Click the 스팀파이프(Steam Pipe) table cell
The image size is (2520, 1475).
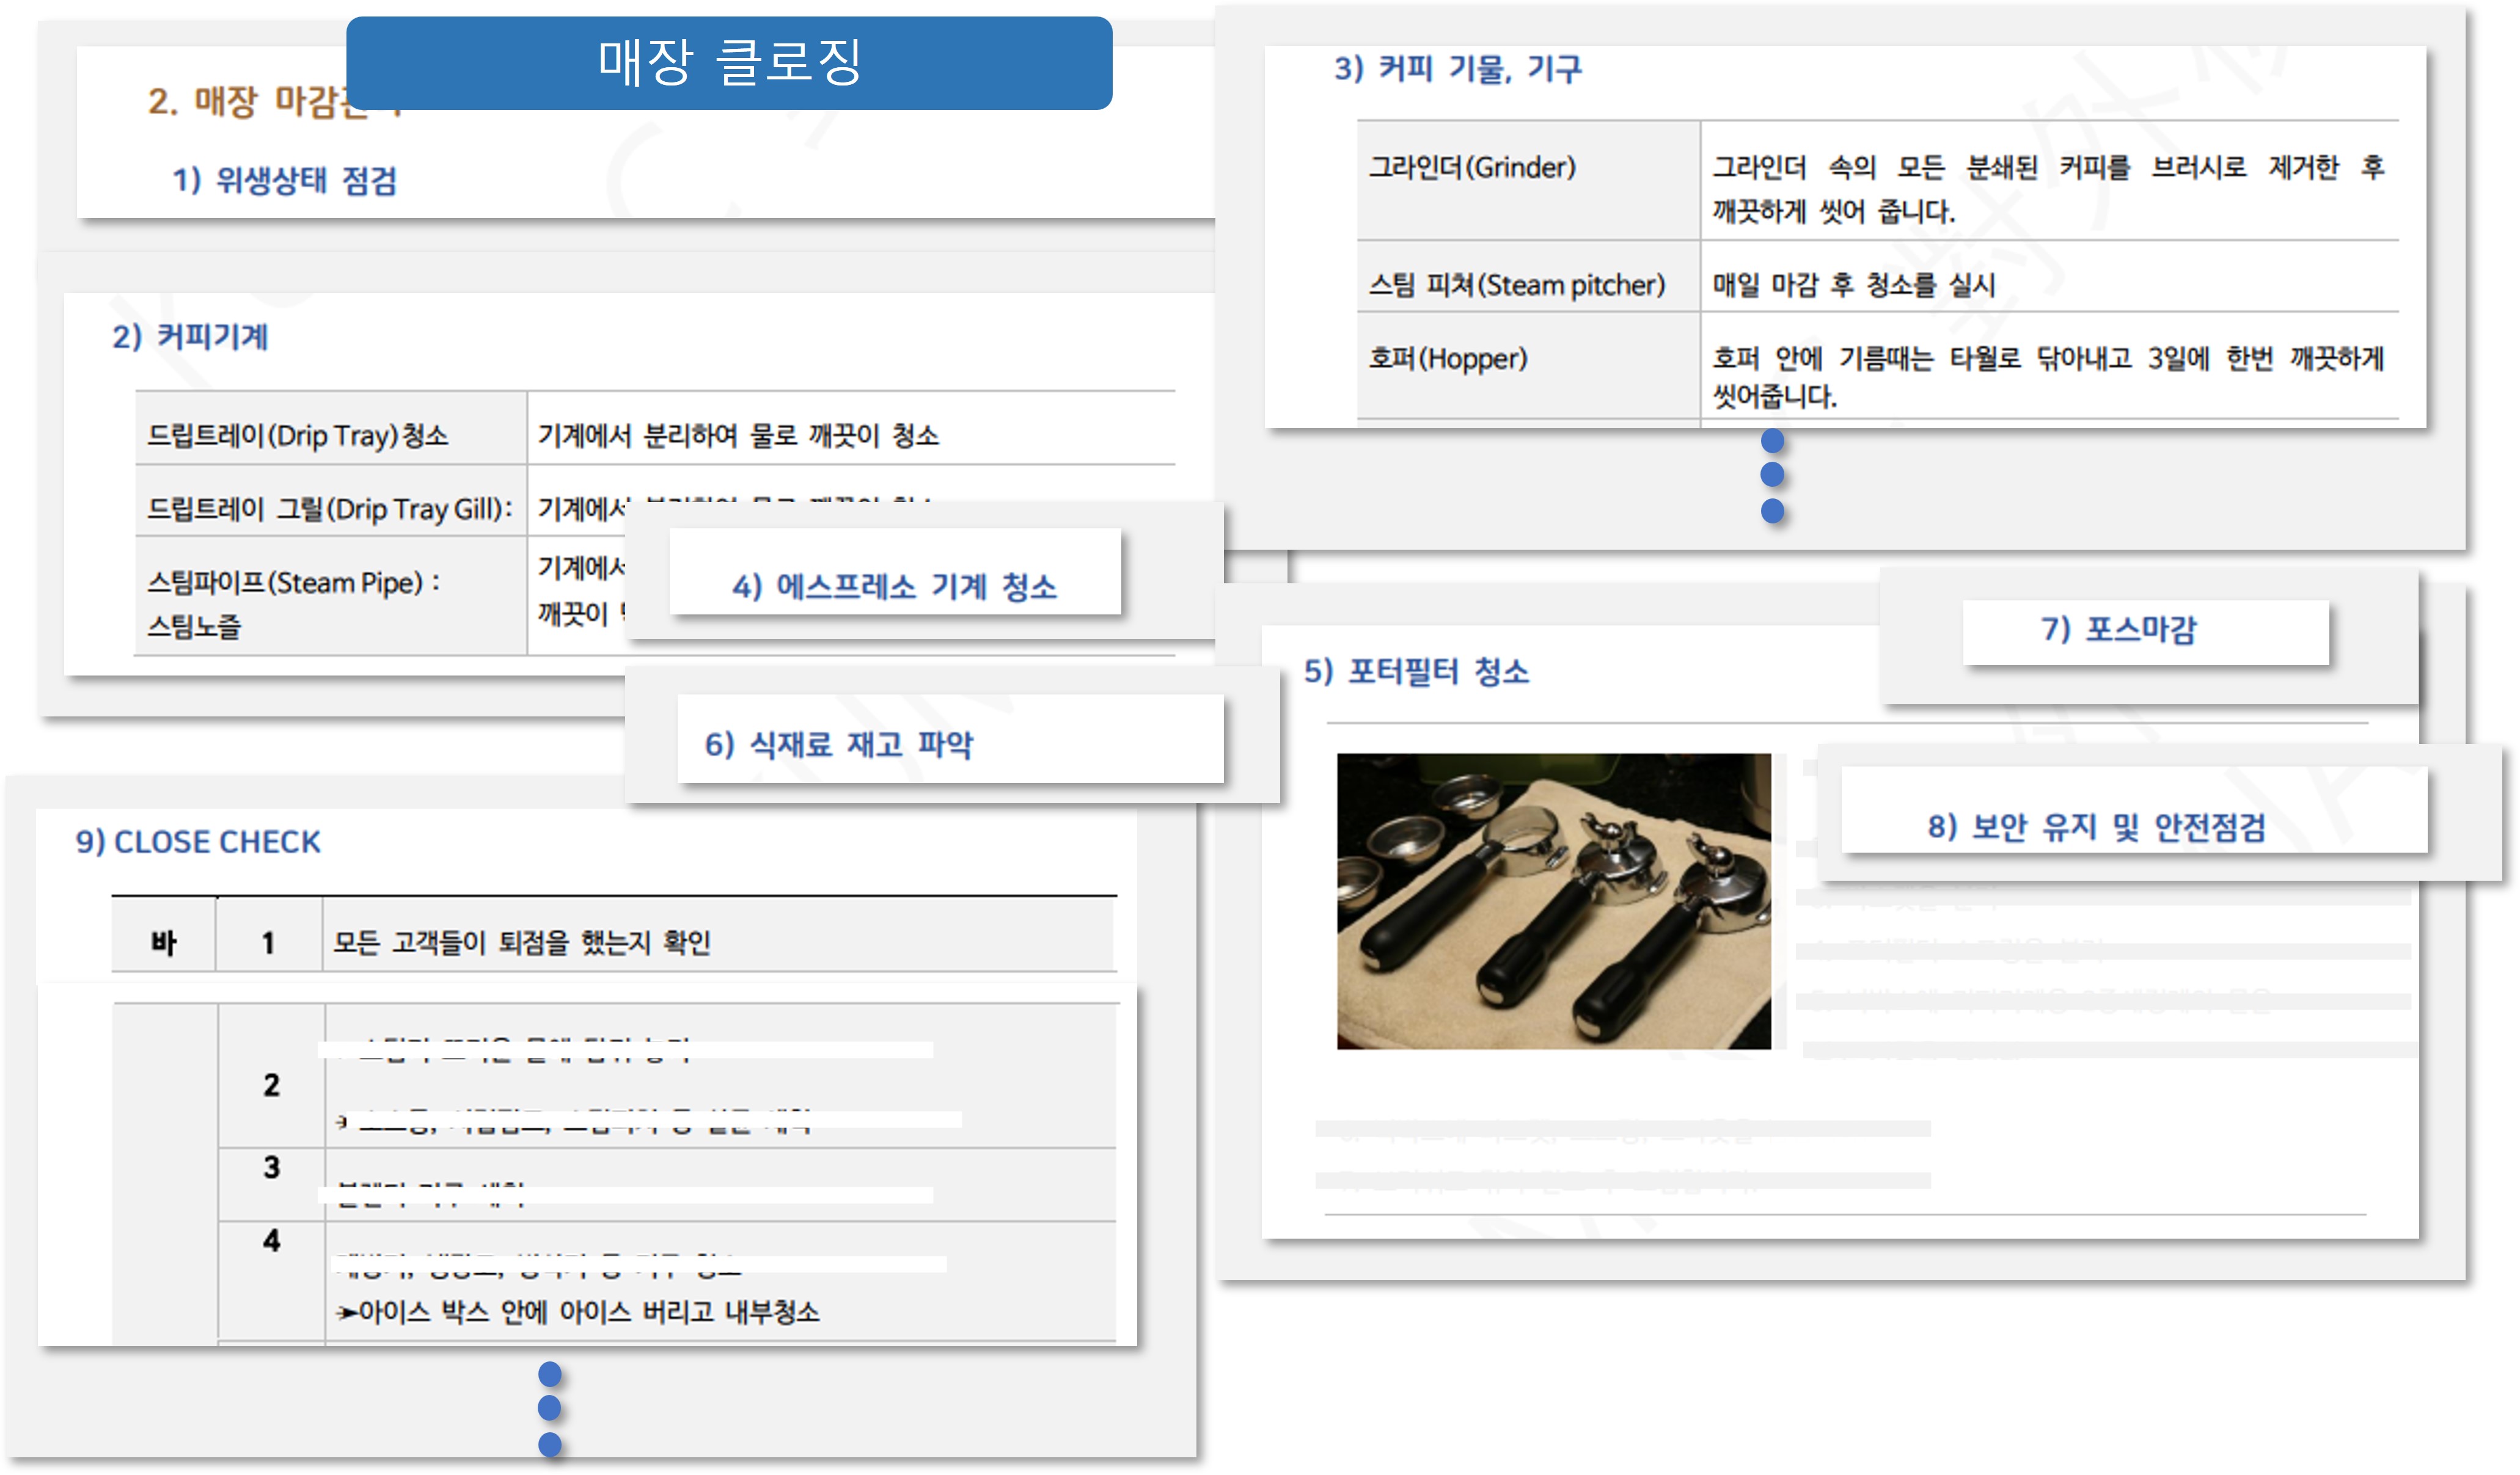click(293, 583)
